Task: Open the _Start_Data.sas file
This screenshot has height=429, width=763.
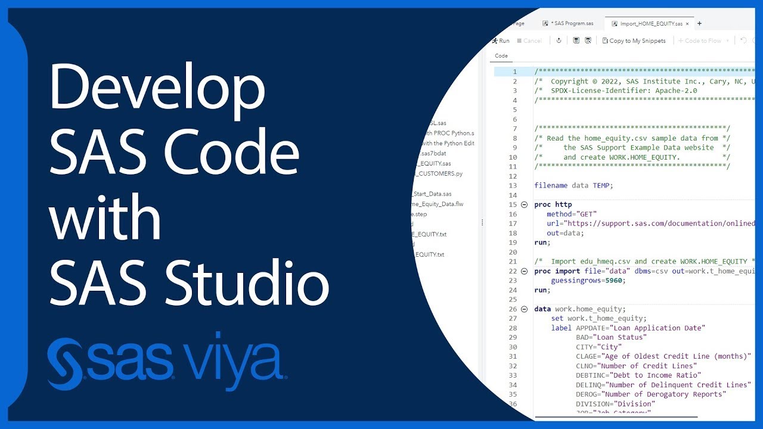Action: [x=432, y=194]
